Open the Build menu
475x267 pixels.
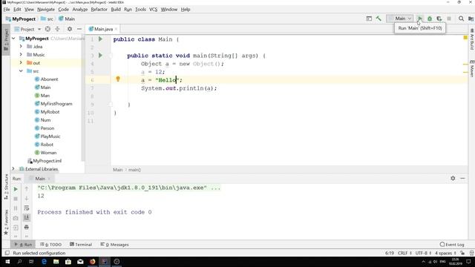point(116,10)
